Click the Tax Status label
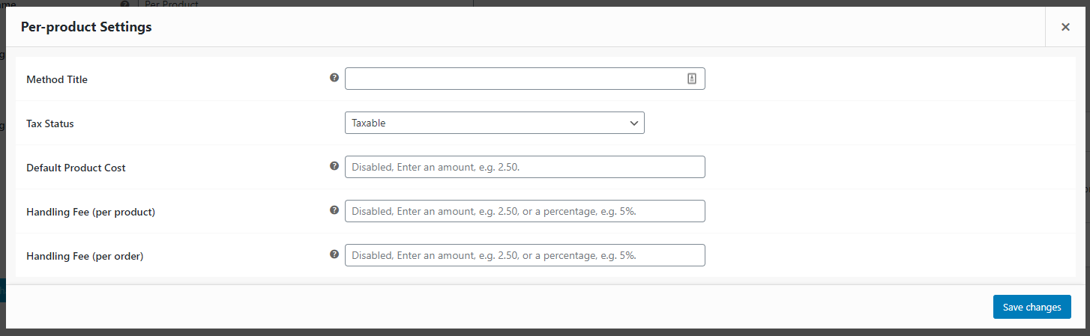This screenshot has height=336, width=1090. [x=50, y=123]
